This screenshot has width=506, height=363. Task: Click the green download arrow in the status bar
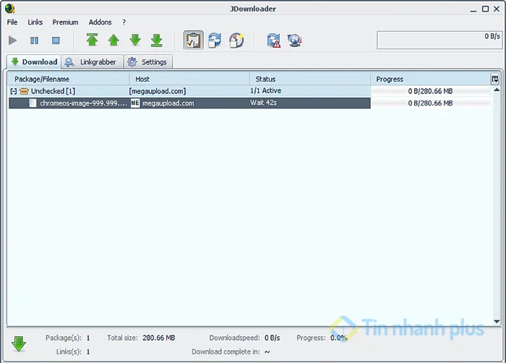click(19, 343)
